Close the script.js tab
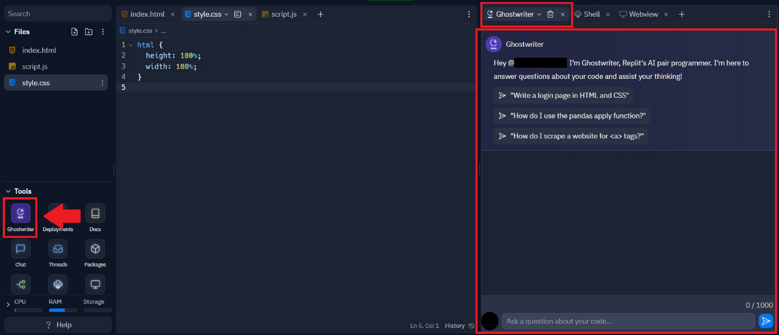Viewport: 779px width, 335px height. (x=304, y=14)
